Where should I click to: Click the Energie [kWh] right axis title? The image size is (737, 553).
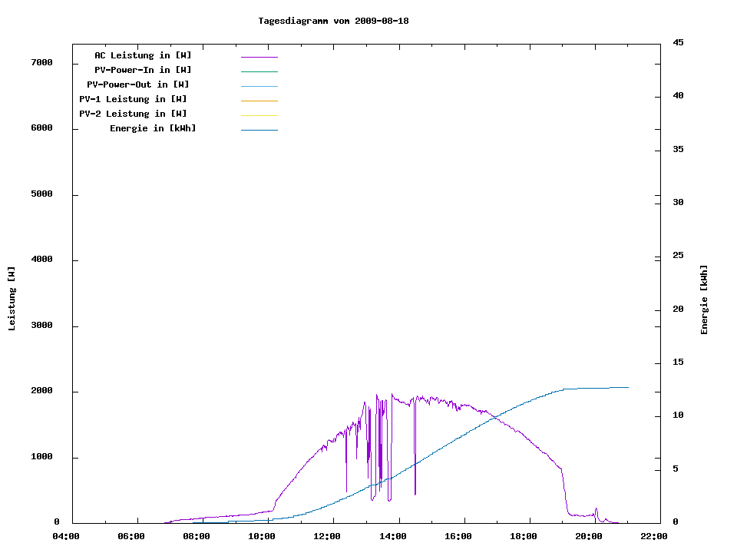point(705,300)
